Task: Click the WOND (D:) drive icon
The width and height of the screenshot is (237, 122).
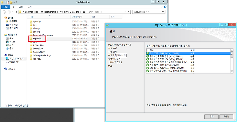Action: point(7,62)
